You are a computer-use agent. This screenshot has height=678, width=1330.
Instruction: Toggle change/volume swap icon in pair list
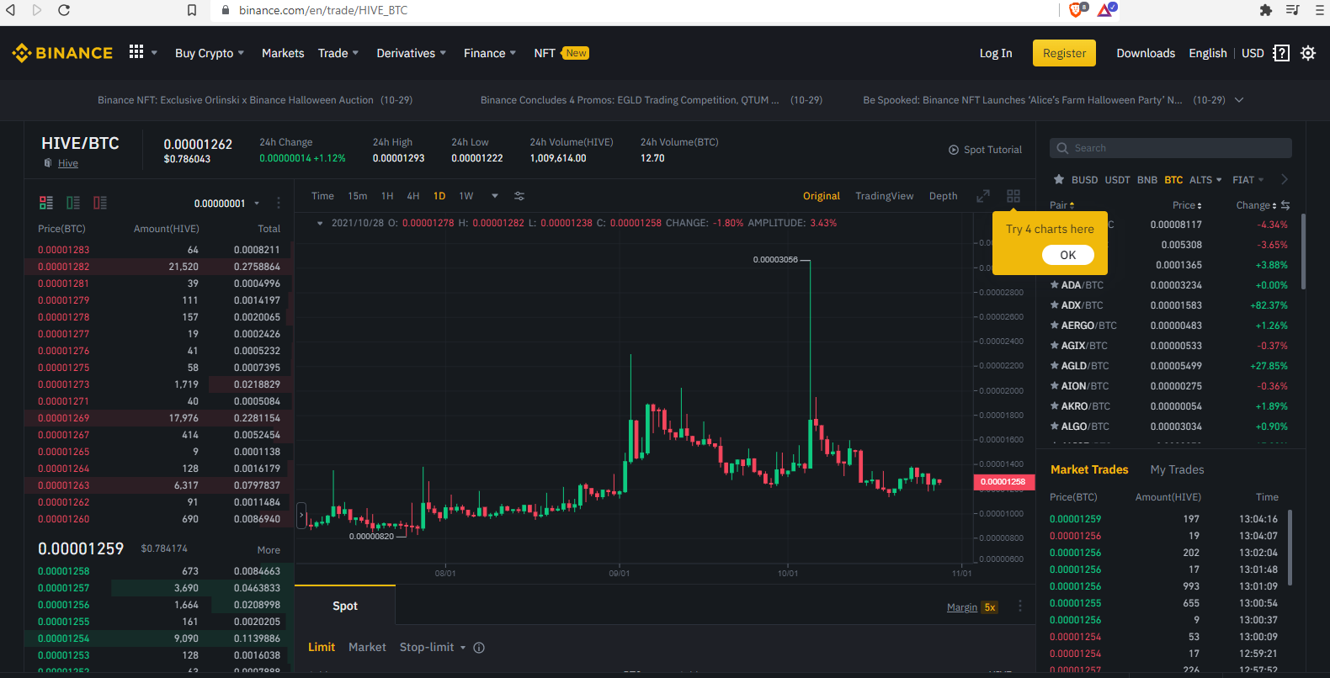[1285, 205]
